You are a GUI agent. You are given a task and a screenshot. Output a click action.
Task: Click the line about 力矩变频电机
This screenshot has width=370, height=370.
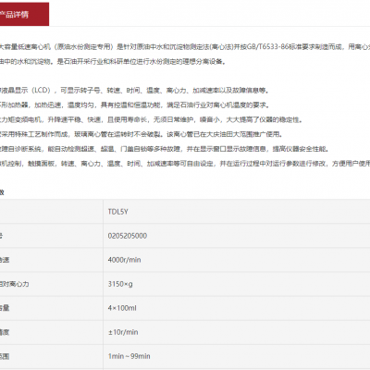(x=152, y=119)
